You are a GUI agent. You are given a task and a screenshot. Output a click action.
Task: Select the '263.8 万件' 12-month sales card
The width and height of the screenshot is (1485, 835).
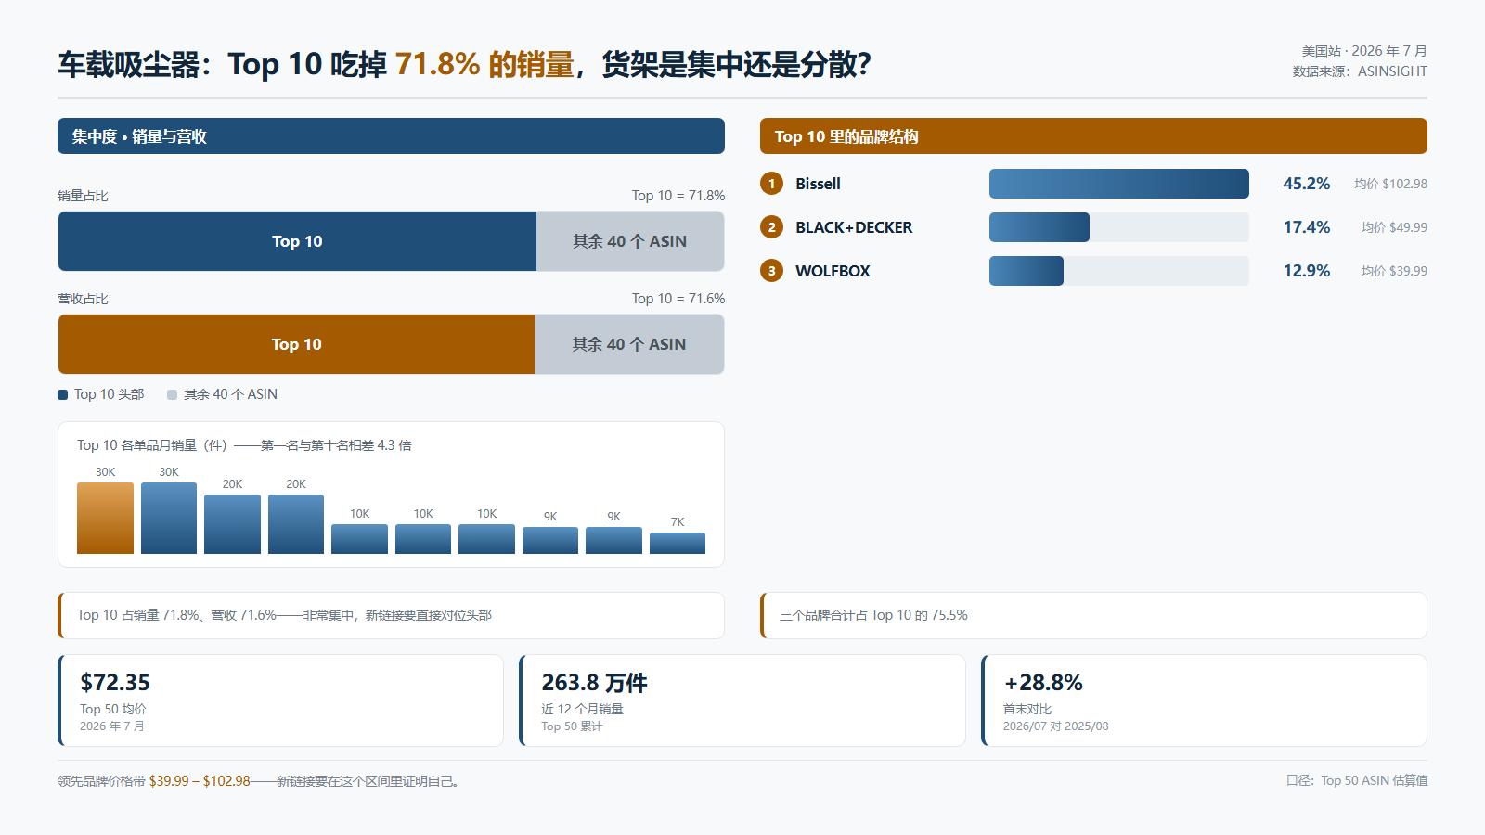click(742, 700)
